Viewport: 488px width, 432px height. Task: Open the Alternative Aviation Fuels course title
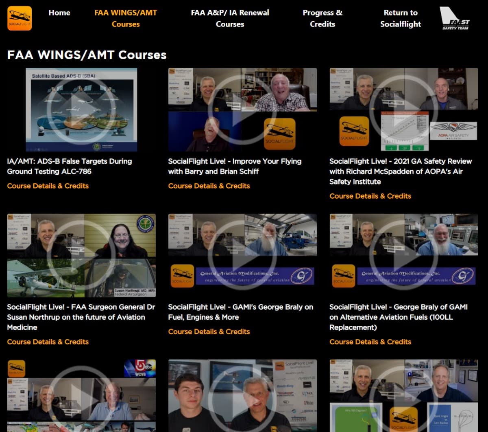point(399,317)
